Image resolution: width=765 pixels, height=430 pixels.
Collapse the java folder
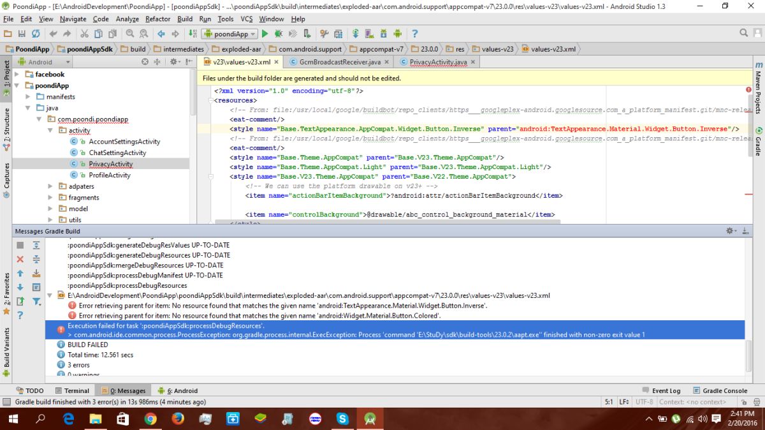tap(29, 108)
